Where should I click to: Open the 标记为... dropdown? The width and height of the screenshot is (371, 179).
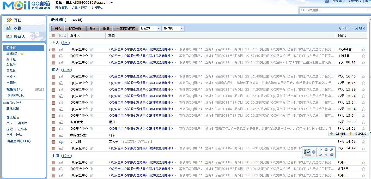150,28
